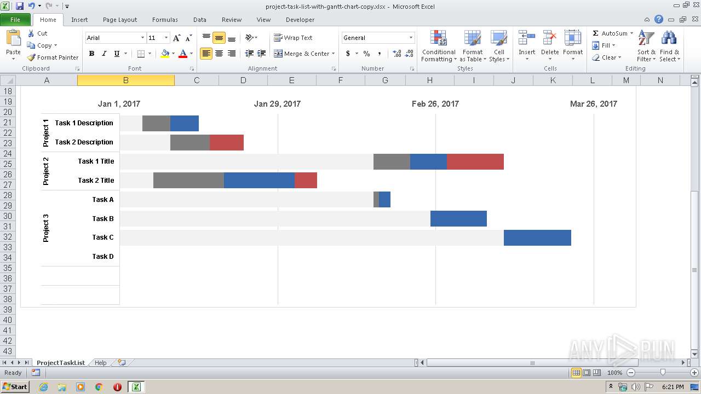Click Increase Indent icon
This screenshot has height=394, width=701.
[262, 54]
